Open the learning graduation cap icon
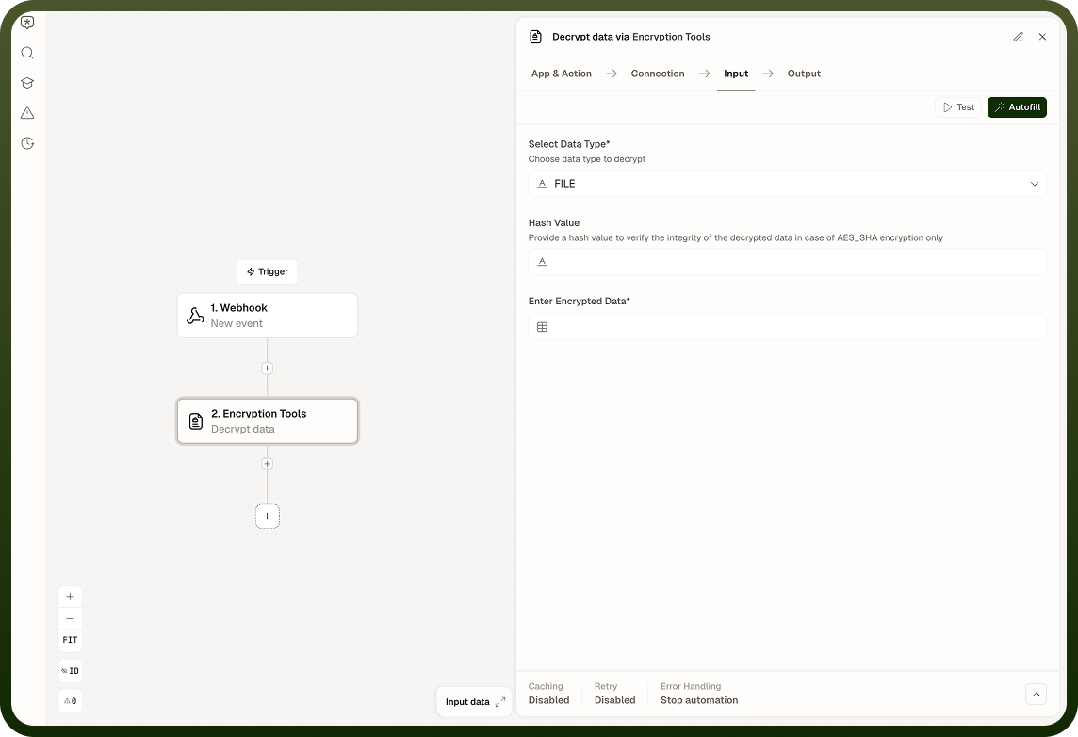Screen dimensions: 1078x737 tap(27, 83)
